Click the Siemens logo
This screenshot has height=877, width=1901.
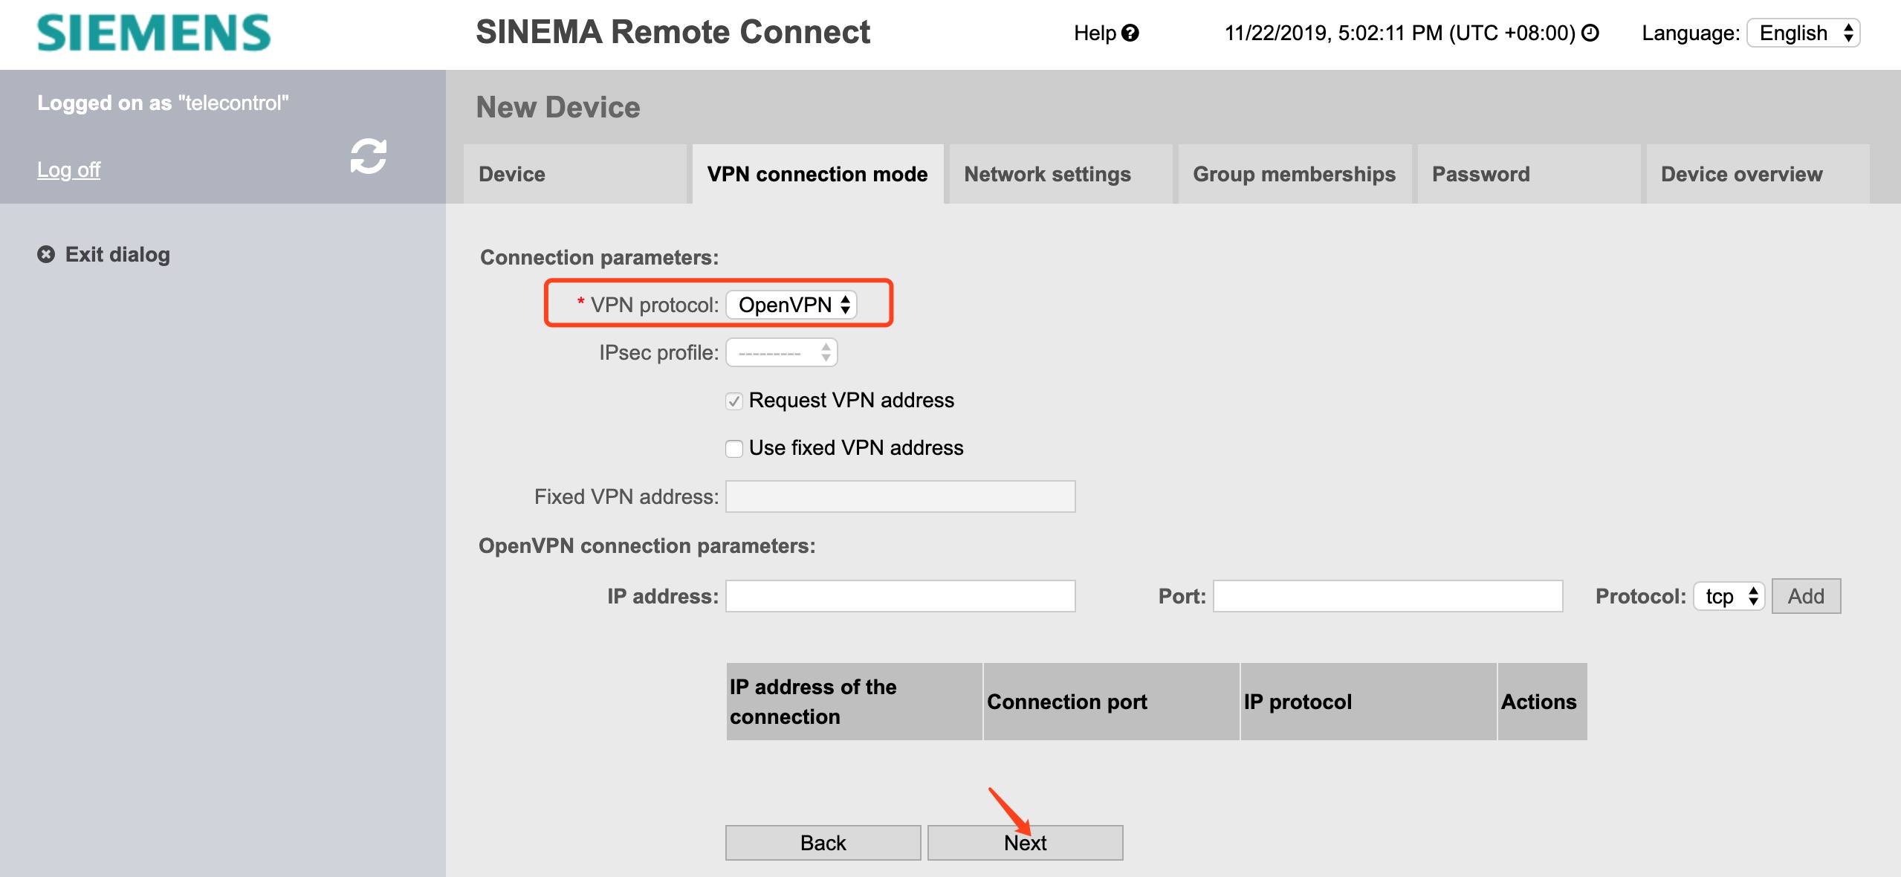(x=154, y=33)
